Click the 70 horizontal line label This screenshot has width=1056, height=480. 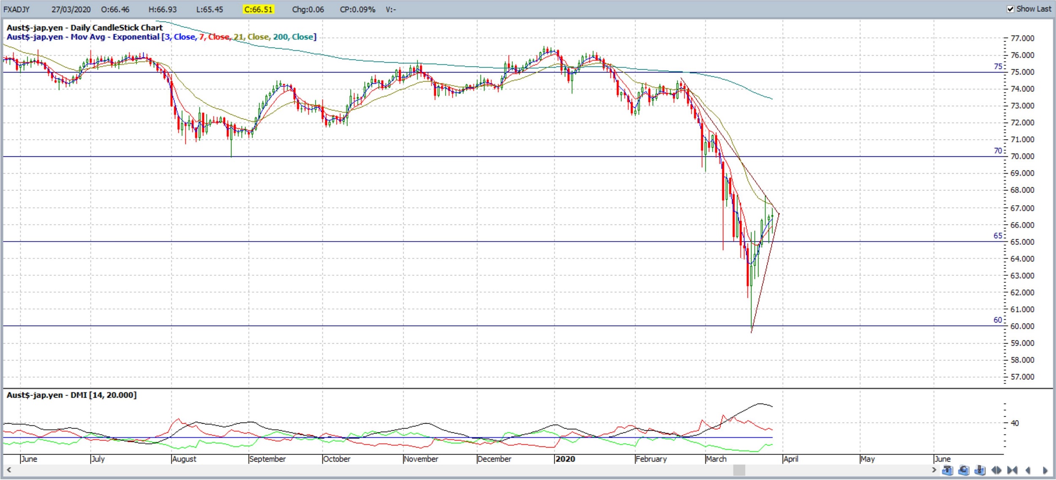998,151
